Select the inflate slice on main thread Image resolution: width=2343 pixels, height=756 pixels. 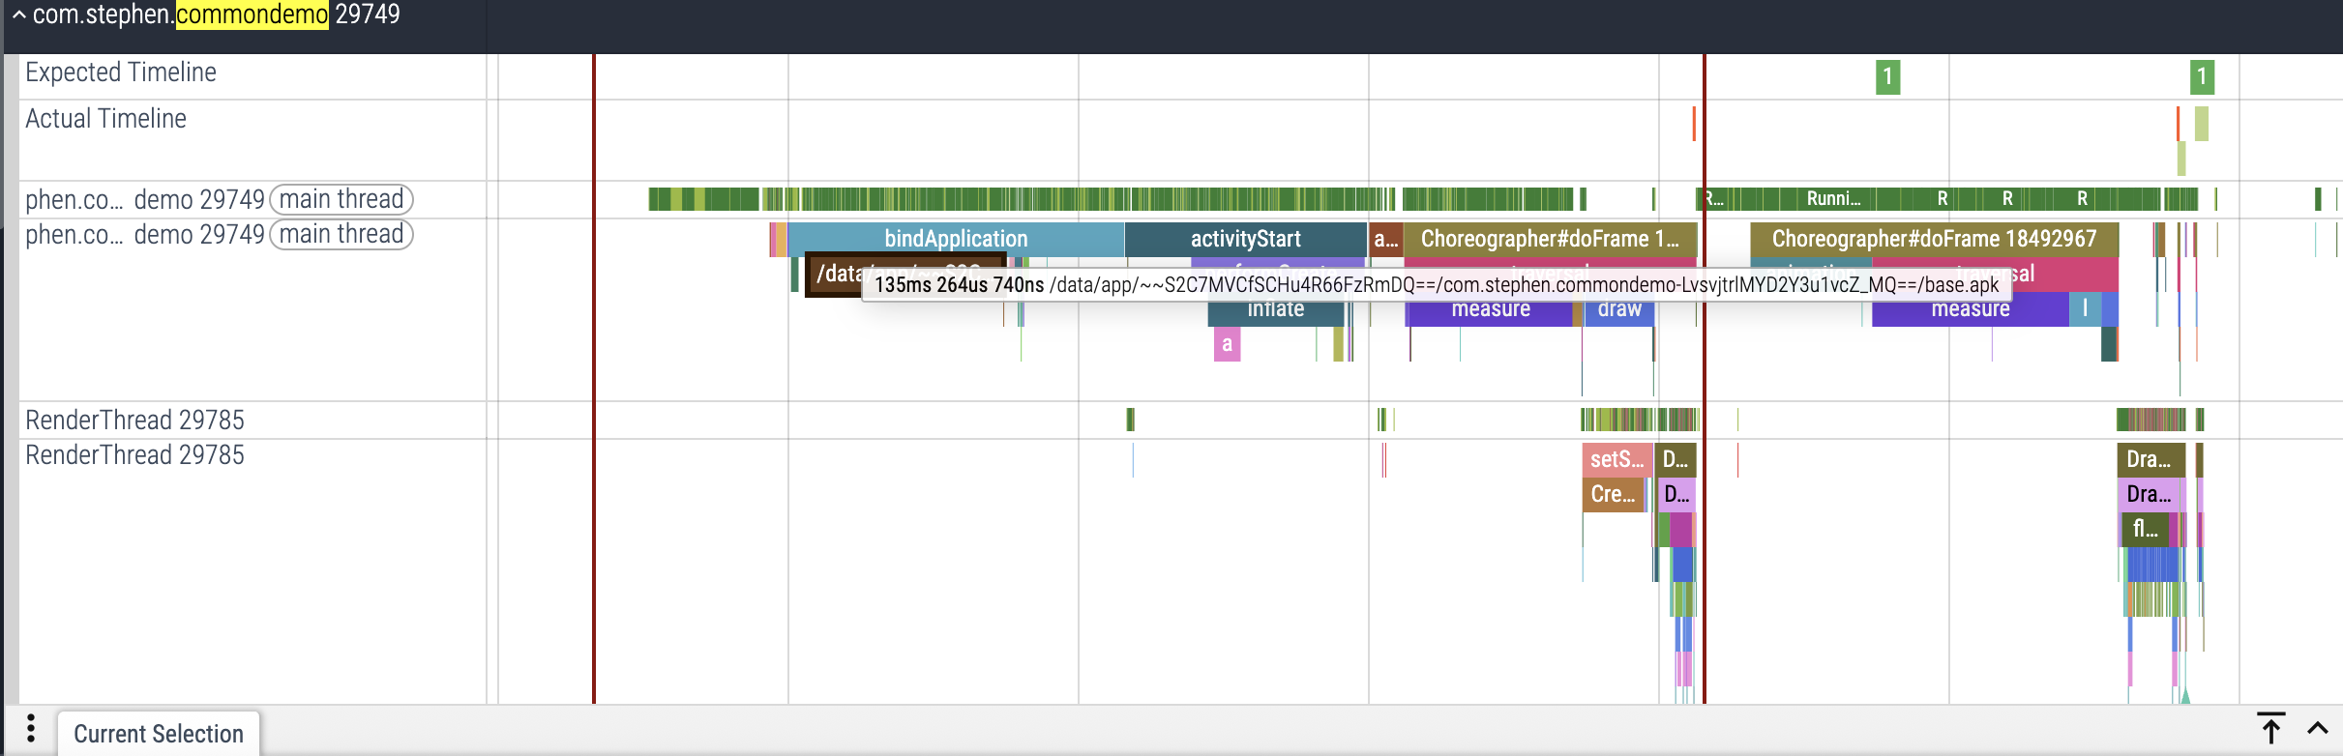1276,312
